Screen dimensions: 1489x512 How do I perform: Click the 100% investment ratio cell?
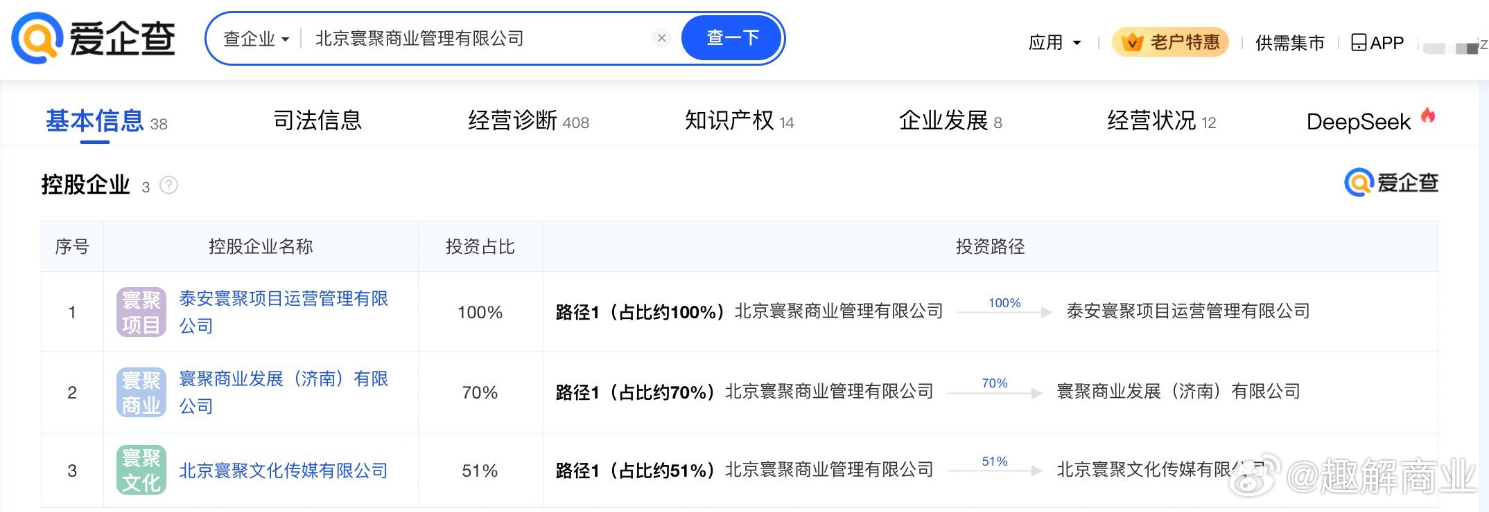[x=480, y=312]
